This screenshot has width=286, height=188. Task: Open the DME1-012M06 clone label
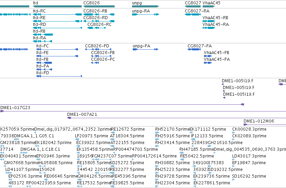pos(259,121)
